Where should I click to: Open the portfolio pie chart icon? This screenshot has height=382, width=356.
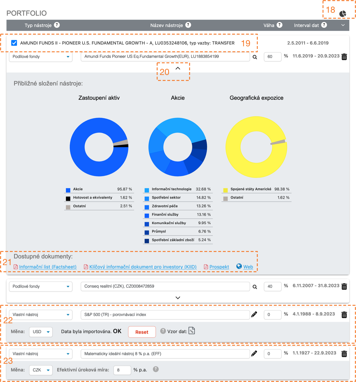(x=343, y=14)
